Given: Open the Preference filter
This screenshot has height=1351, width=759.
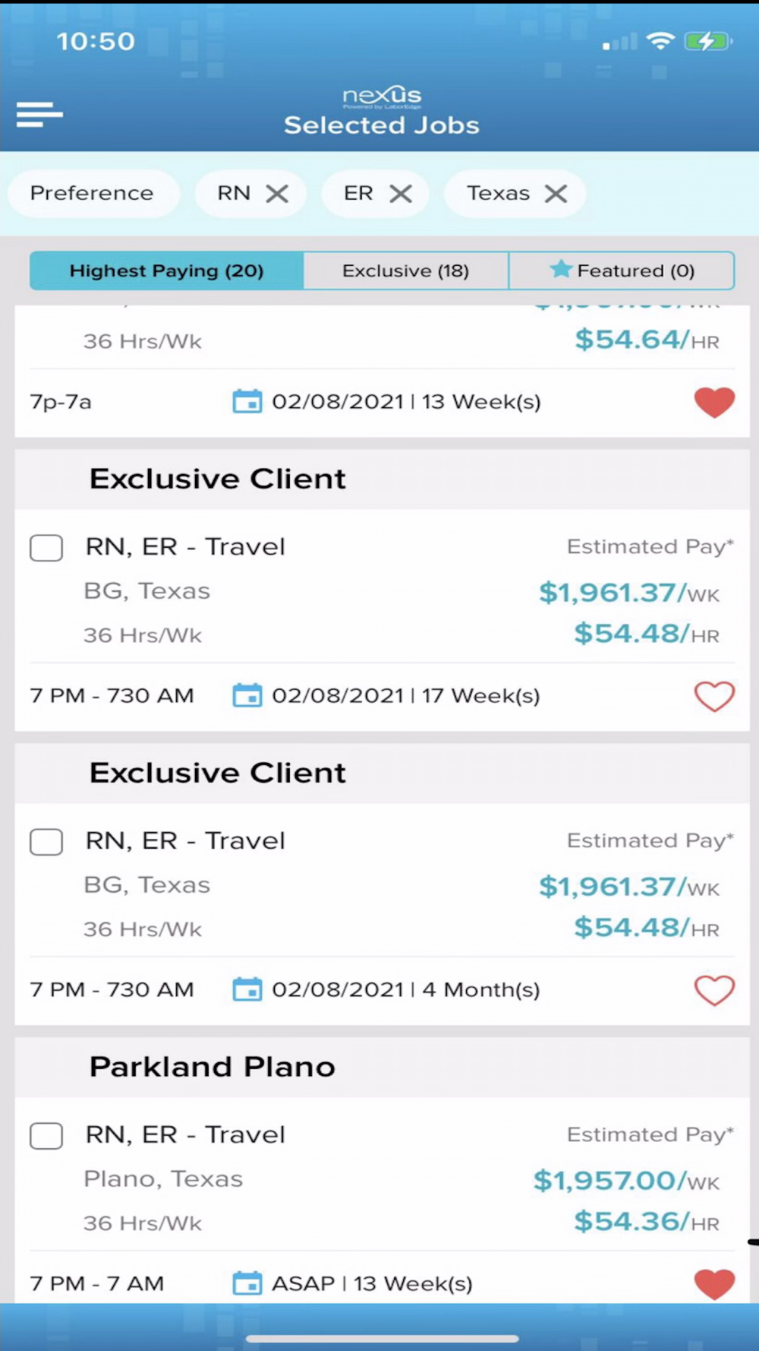Looking at the screenshot, I should click(92, 194).
